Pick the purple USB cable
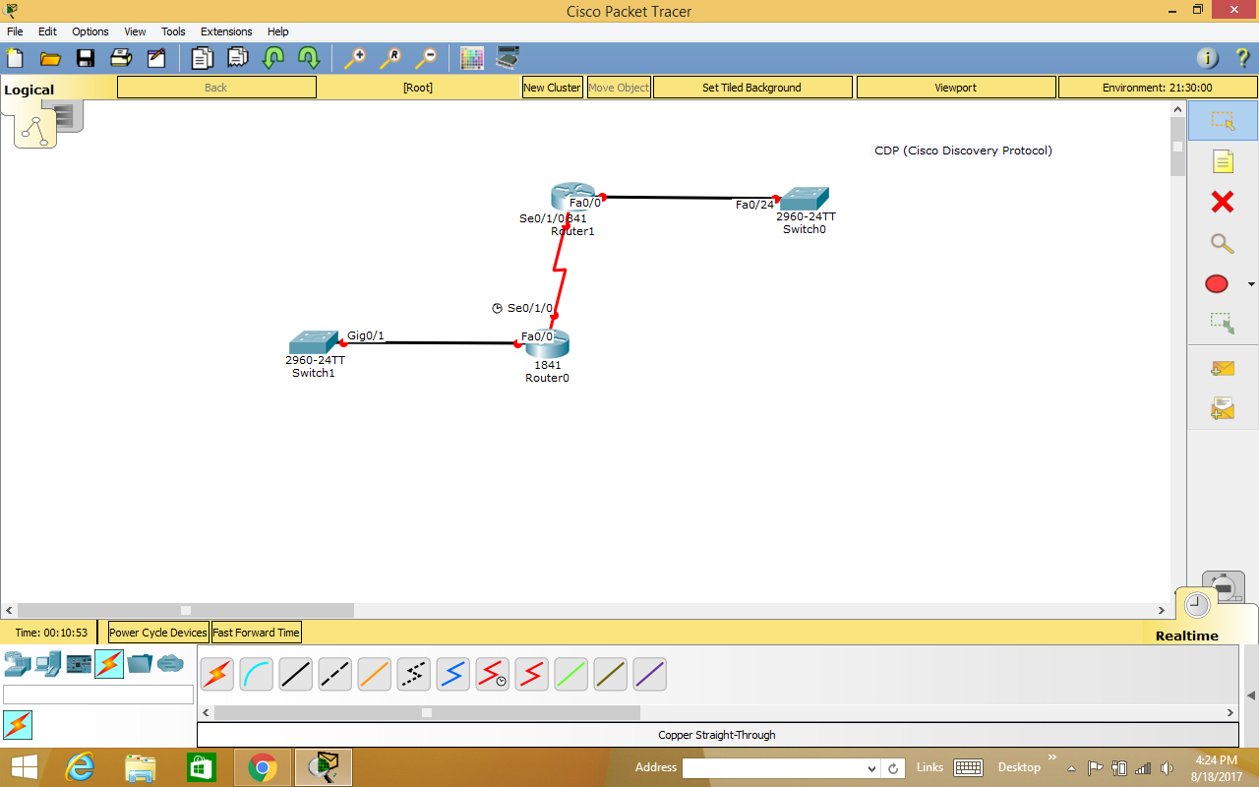1259x787 pixels. click(650, 674)
